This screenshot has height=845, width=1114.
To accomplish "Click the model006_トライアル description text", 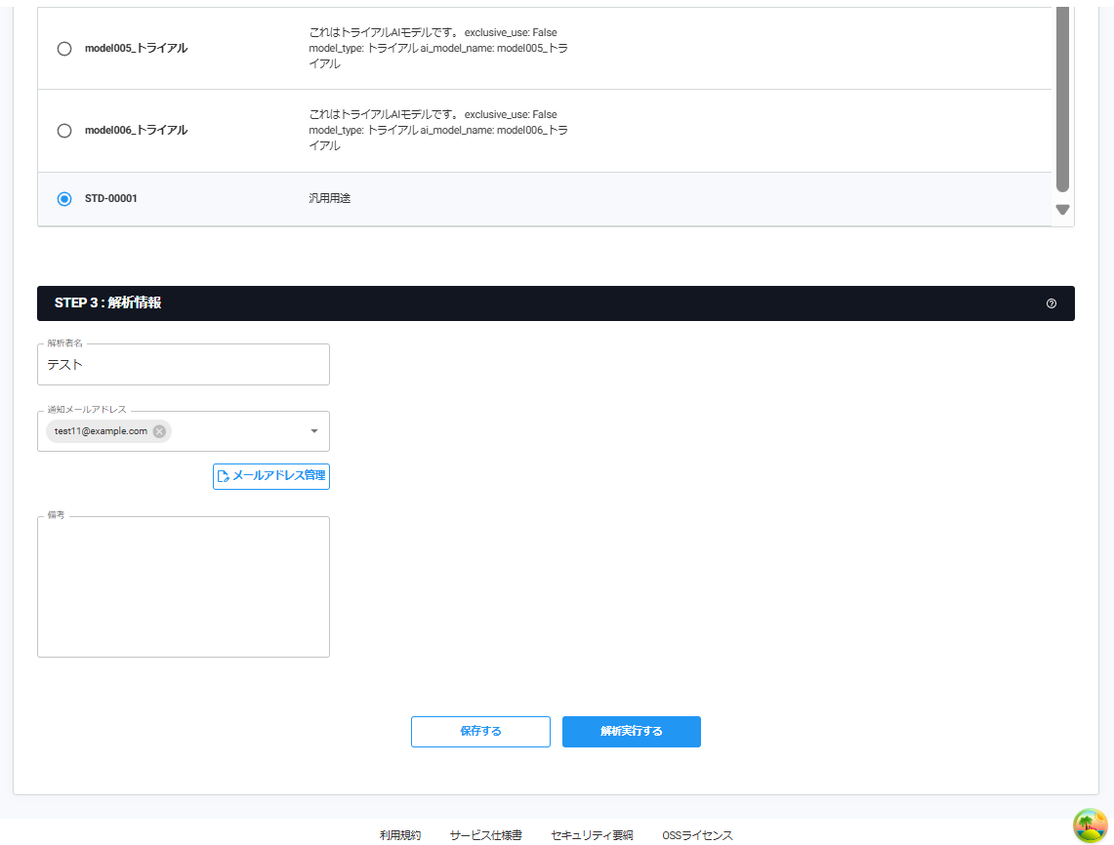I will point(437,131).
